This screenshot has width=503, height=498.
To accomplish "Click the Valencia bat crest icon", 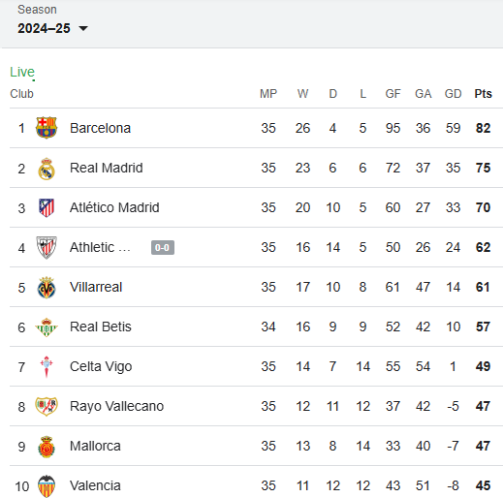I will 47,486.
